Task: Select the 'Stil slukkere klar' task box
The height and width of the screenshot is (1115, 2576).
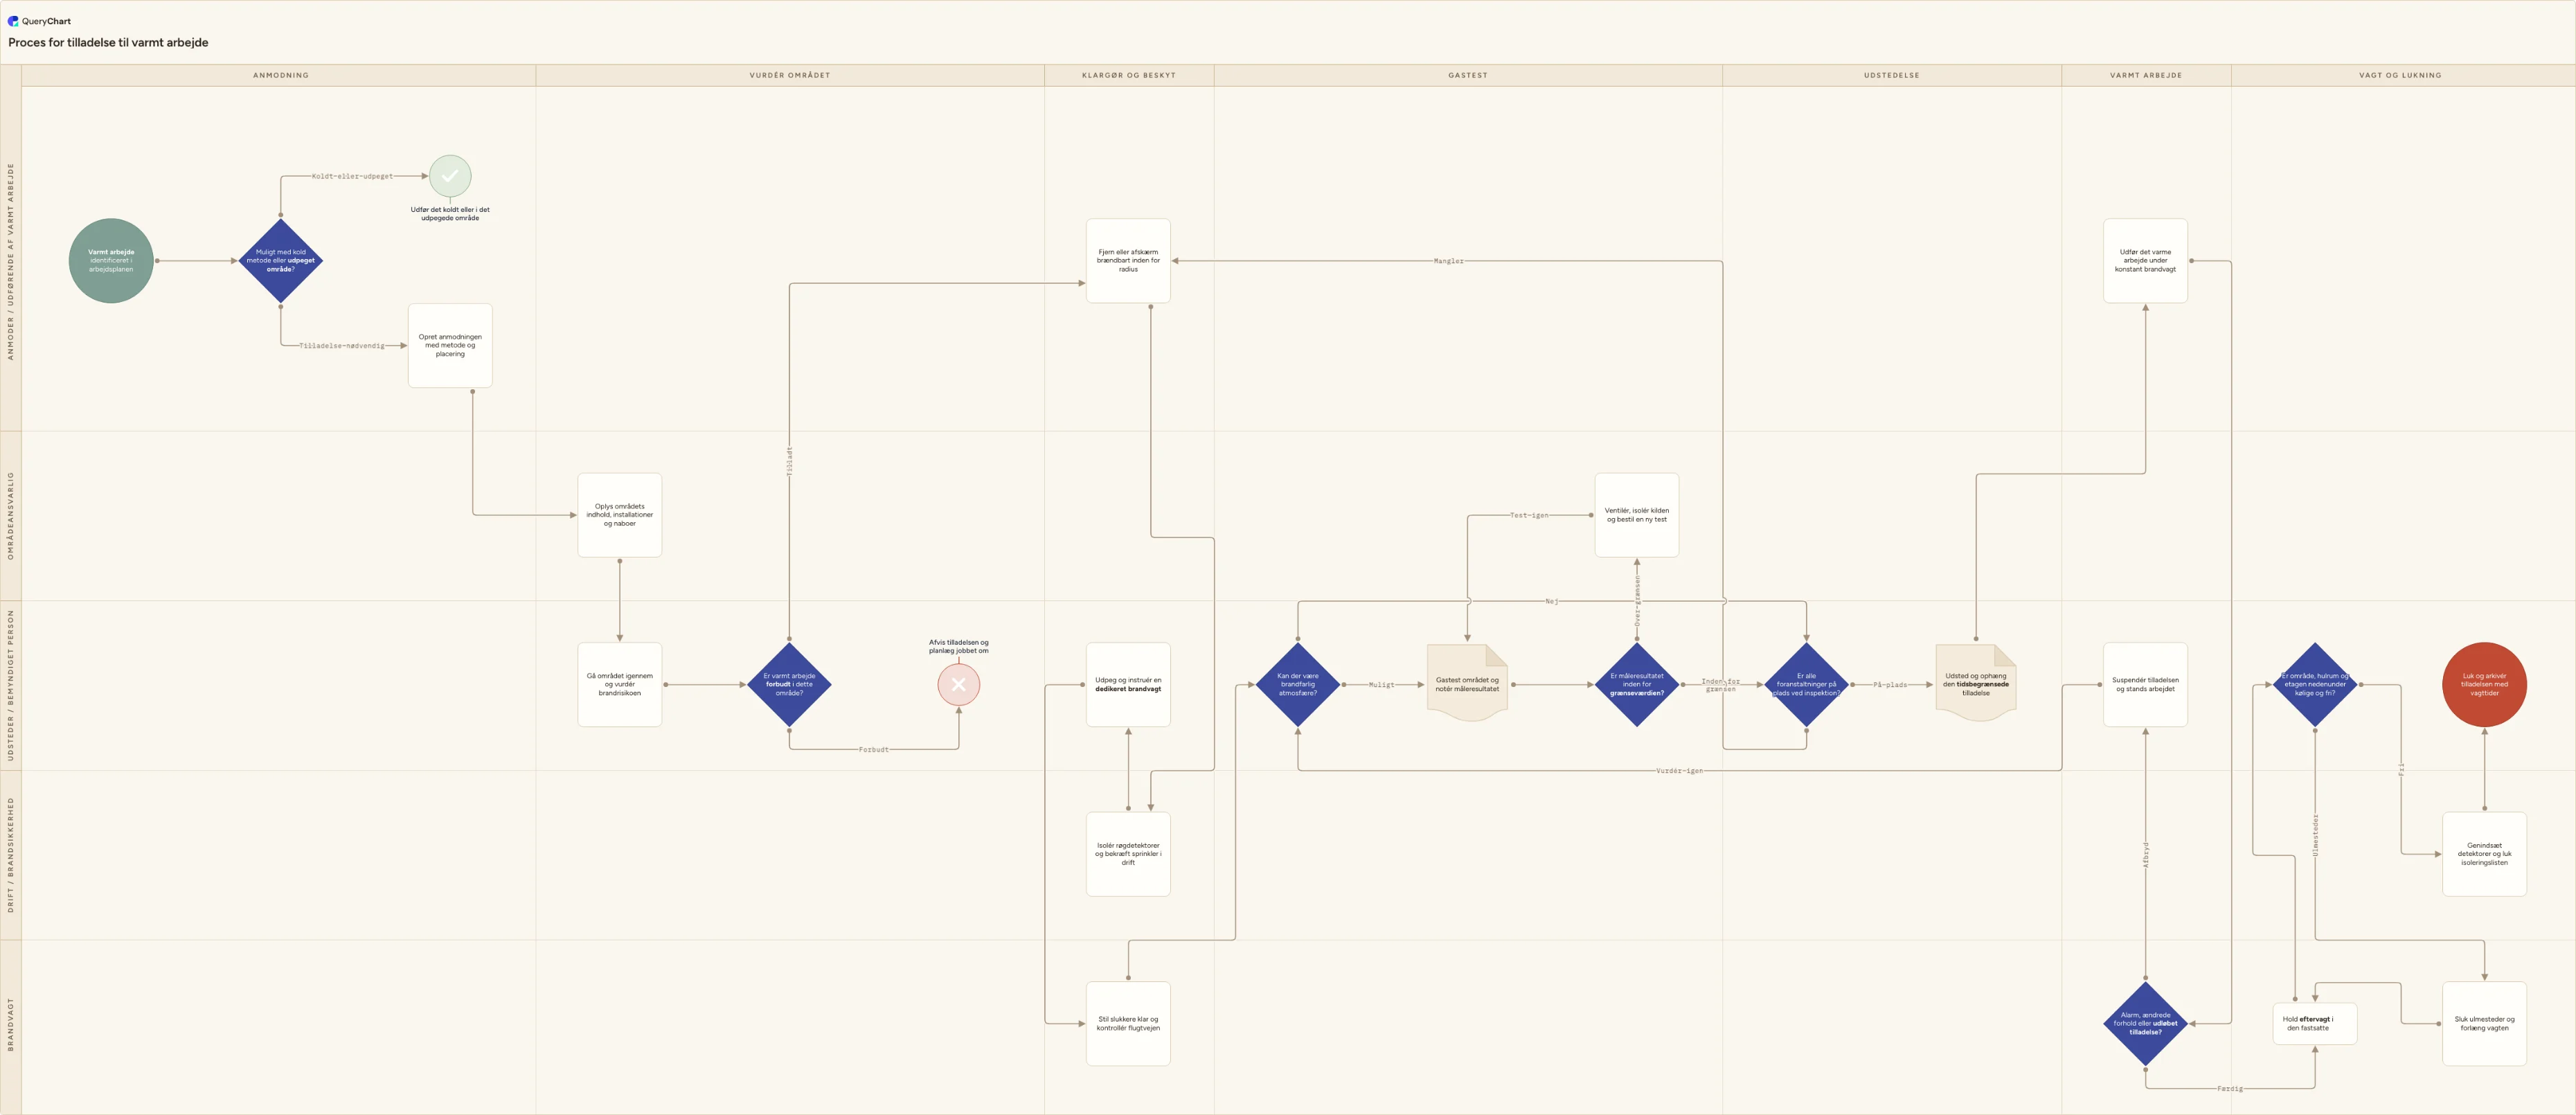Action: 1128,1024
